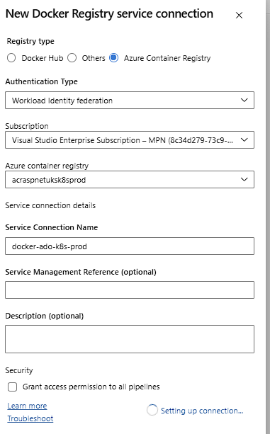270x434 pixels.
Task: Open the Subscription dropdown
Action: pos(130,139)
